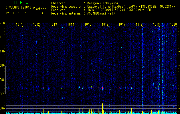Click the 1013 time axis marker
Image resolution: width=180 pixels, height=114 pixels.
click(x=54, y=25)
